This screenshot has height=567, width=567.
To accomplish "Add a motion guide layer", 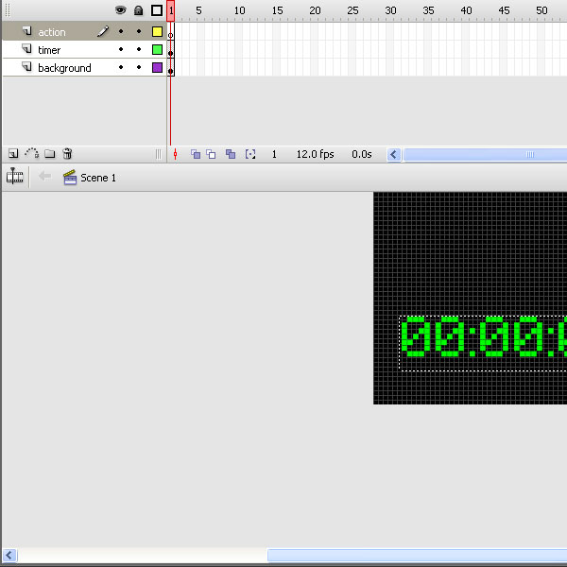I will point(32,154).
